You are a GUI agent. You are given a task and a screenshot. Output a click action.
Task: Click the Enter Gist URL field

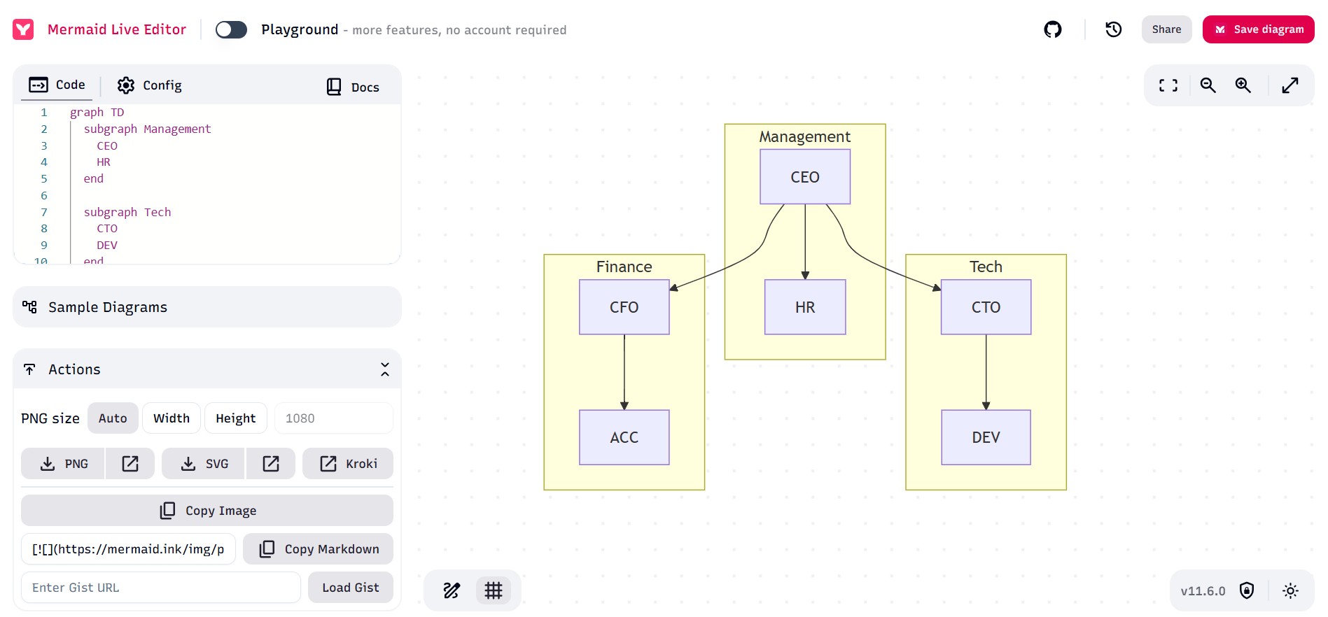point(161,588)
